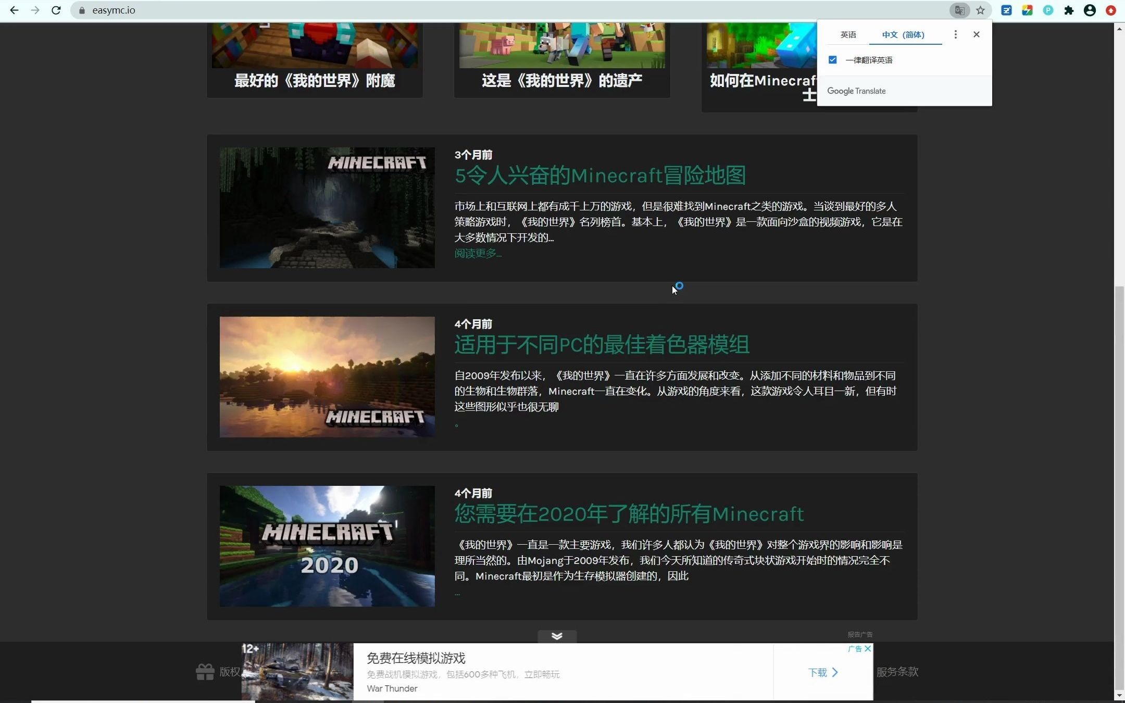Click the 下载 button in the War Thunder ad
Viewport: 1125px width, 703px height.
coord(822,672)
